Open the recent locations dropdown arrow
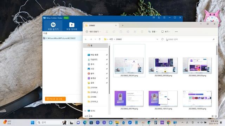Screen dimensions: 225x126 (95, 39)
